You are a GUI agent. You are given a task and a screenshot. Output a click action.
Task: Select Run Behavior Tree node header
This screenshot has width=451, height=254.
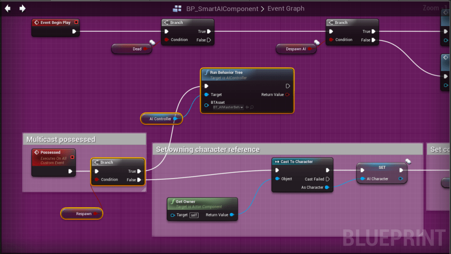coord(247,75)
